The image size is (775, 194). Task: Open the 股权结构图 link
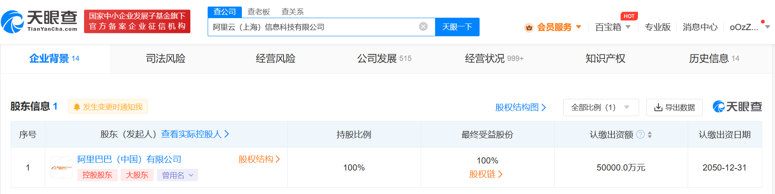click(520, 108)
